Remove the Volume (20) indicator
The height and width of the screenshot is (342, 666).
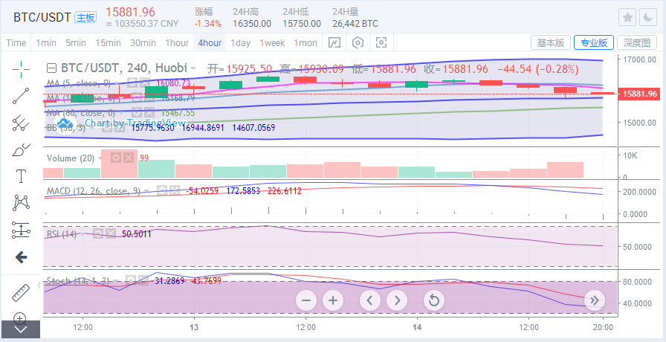pyautogui.click(x=129, y=158)
